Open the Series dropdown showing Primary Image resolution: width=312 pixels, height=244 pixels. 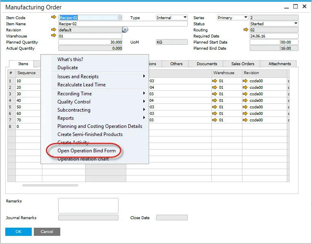[233, 18]
